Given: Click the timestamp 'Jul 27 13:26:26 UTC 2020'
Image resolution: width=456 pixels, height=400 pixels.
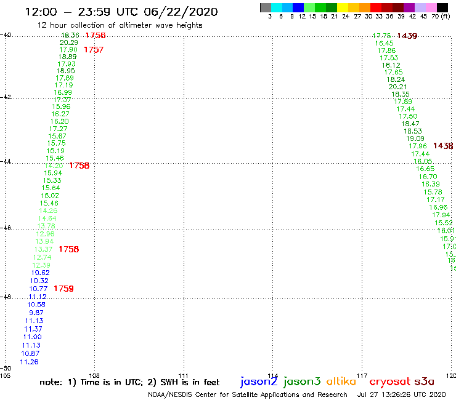Looking at the screenshot, I should pos(401,394).
